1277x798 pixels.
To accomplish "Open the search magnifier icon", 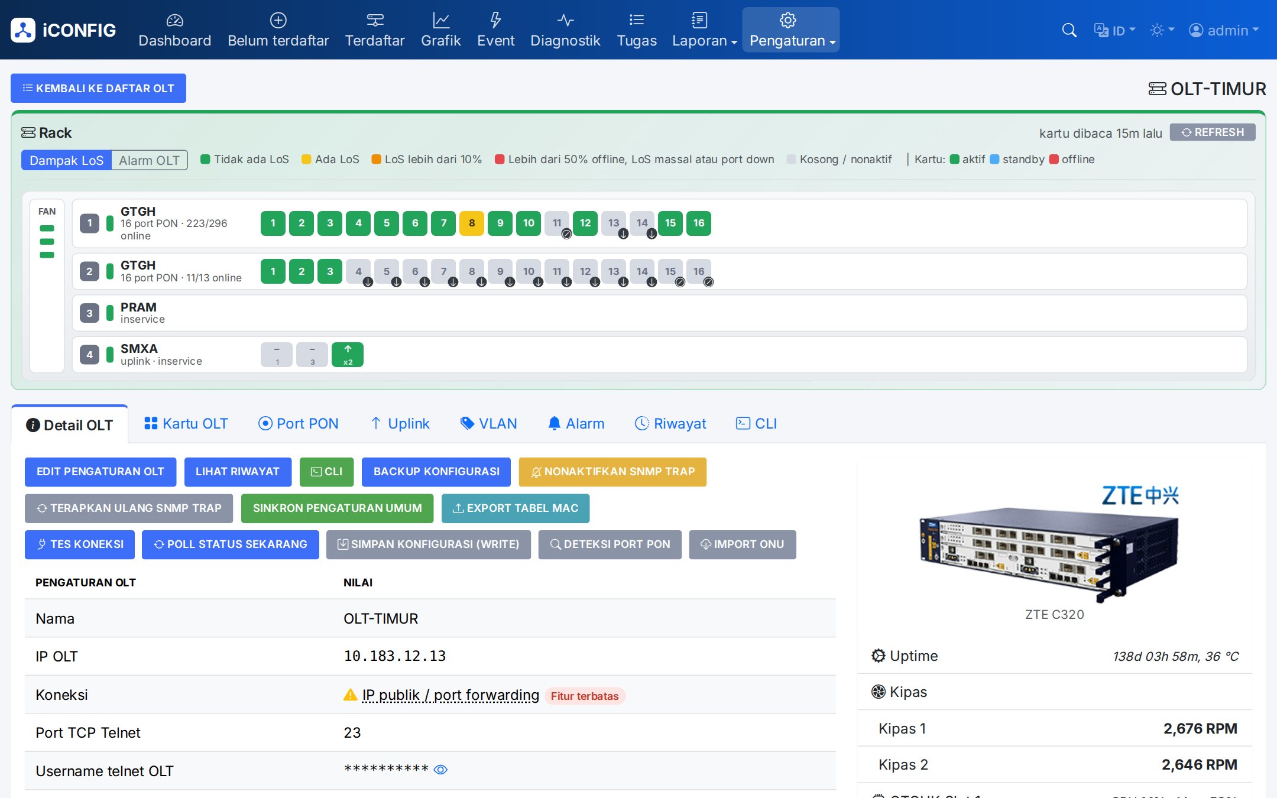I will pyautogui.click(x=1069, y=30).
